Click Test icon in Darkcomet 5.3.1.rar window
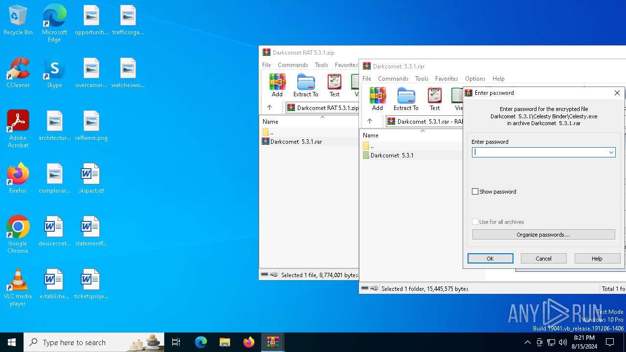Viewport: 626px width, 352px height. (x=434, y=99)
